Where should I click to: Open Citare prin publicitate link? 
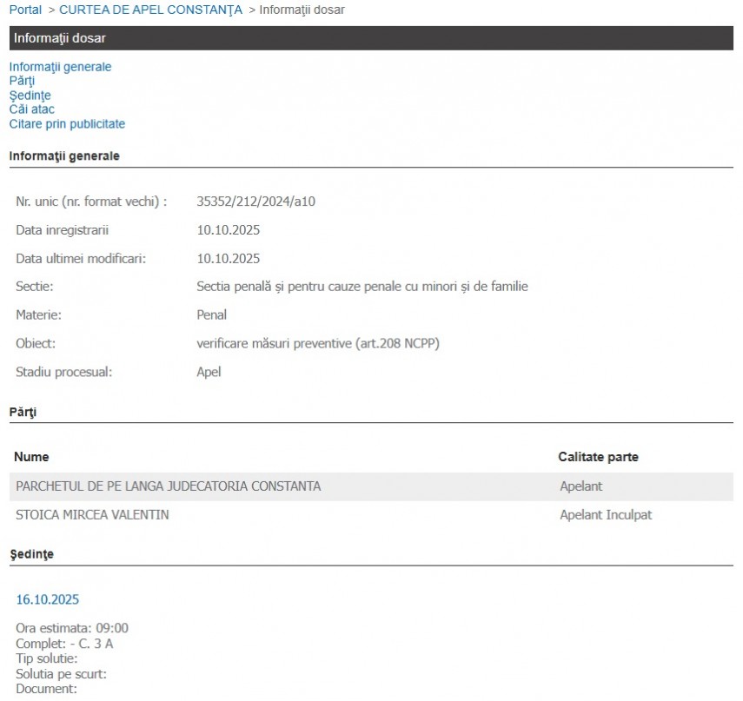click(67, 124)
